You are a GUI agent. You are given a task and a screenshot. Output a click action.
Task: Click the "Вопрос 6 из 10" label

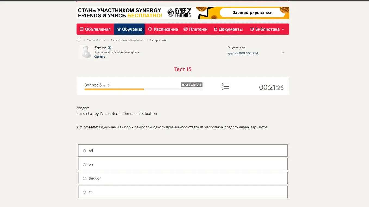click(x=97, y=85)
